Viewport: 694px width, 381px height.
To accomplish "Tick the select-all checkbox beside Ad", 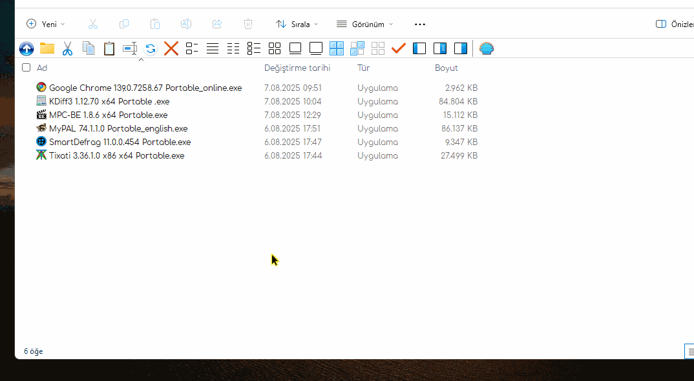I will (x=26, y=68).
